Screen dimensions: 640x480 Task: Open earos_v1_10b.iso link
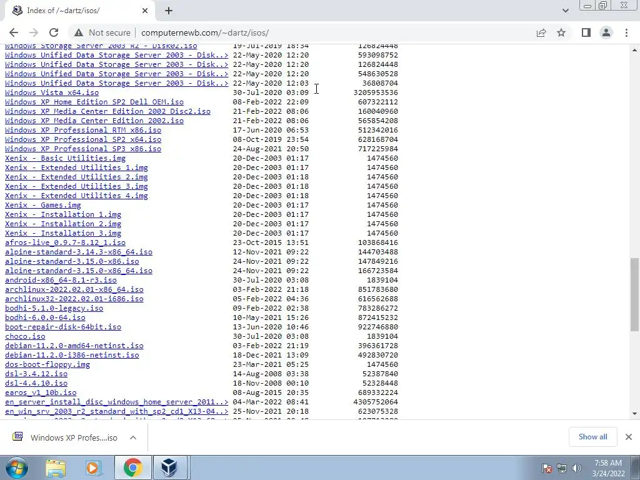[41, 393]
